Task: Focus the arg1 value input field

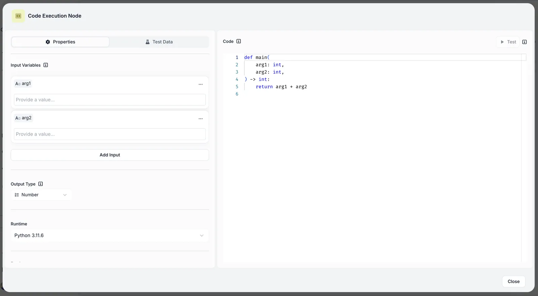Action: tap(110, 100)
